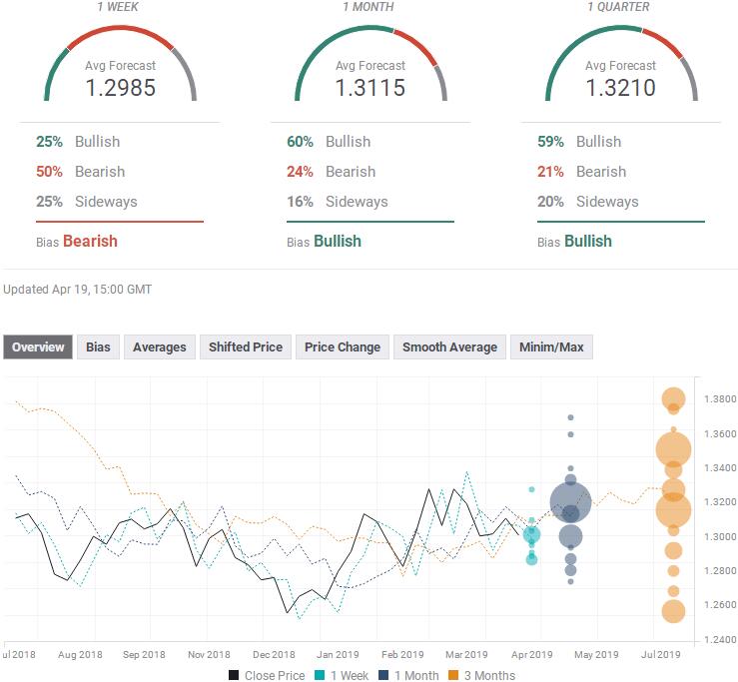Show the Shifted Price view

(x=246, y=347)
